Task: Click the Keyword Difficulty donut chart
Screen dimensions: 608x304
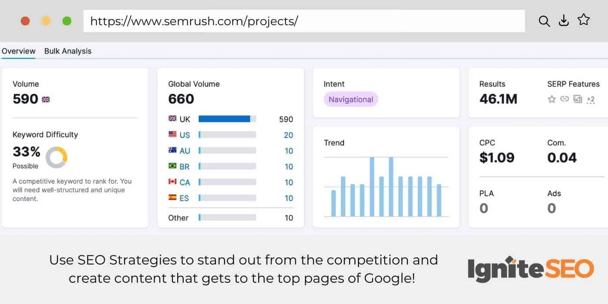Action: click(x=56, y=157)
